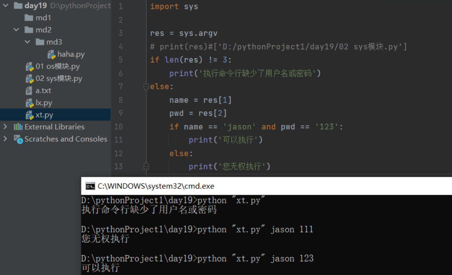Click the string '执行命令行缺少了用户名或密码' in code

[258, 73]
